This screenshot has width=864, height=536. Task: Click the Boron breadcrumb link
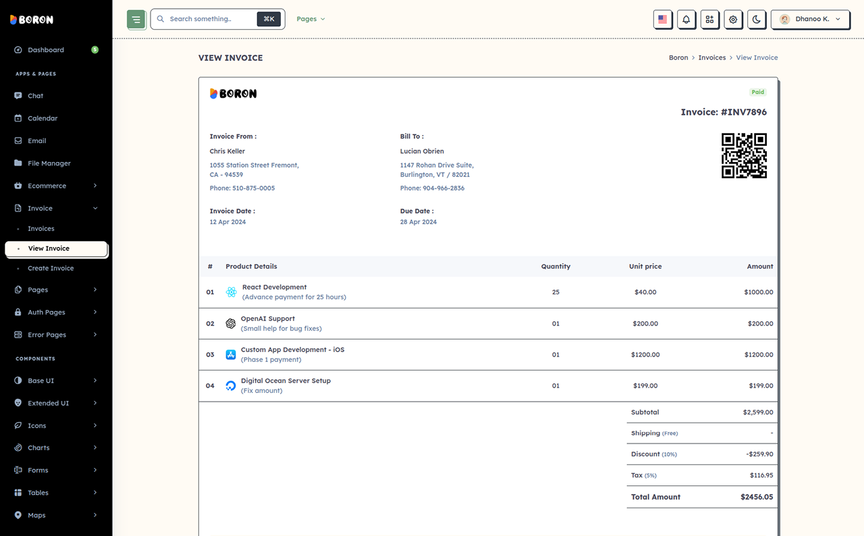tap(678, 58)
